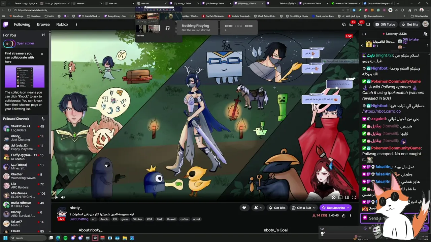431x242 pixels.
Task: Sort followed channels list
Action: click(43, 119)
